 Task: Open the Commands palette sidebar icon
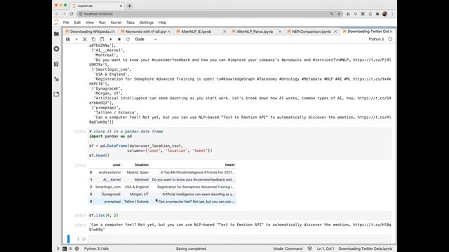coord(56,64)
